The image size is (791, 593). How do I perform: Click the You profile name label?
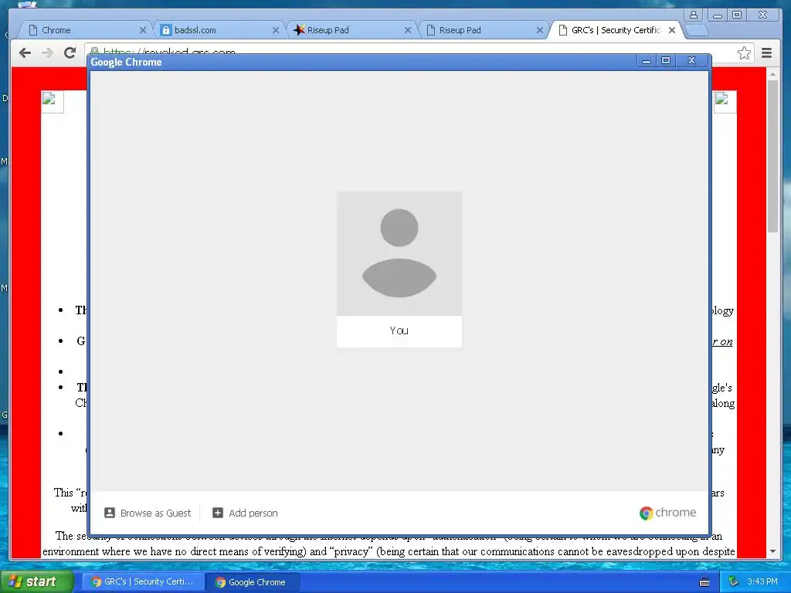(399, 330)
